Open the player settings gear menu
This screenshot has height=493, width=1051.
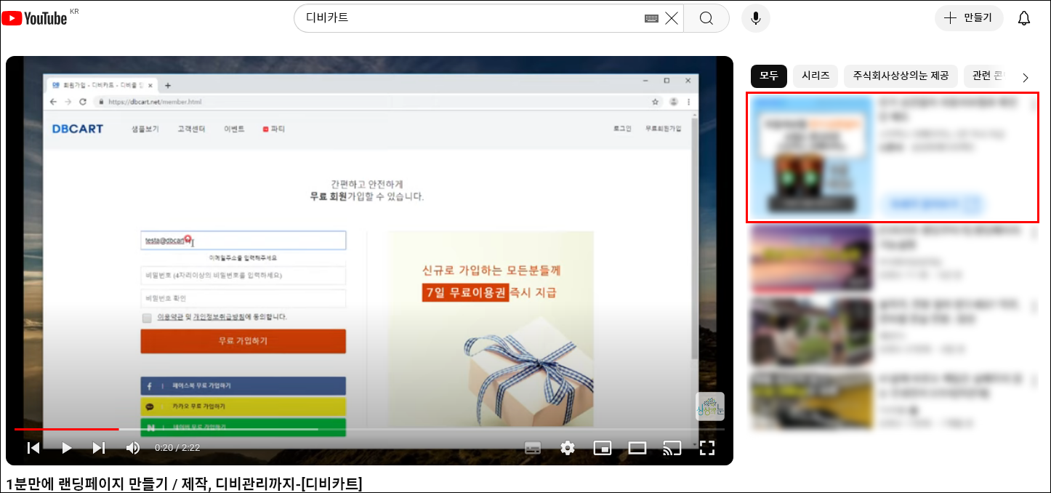tap(568, 448)
